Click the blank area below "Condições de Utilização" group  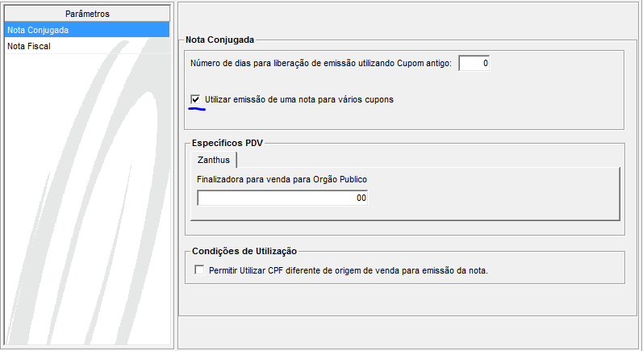coord(403,299)
